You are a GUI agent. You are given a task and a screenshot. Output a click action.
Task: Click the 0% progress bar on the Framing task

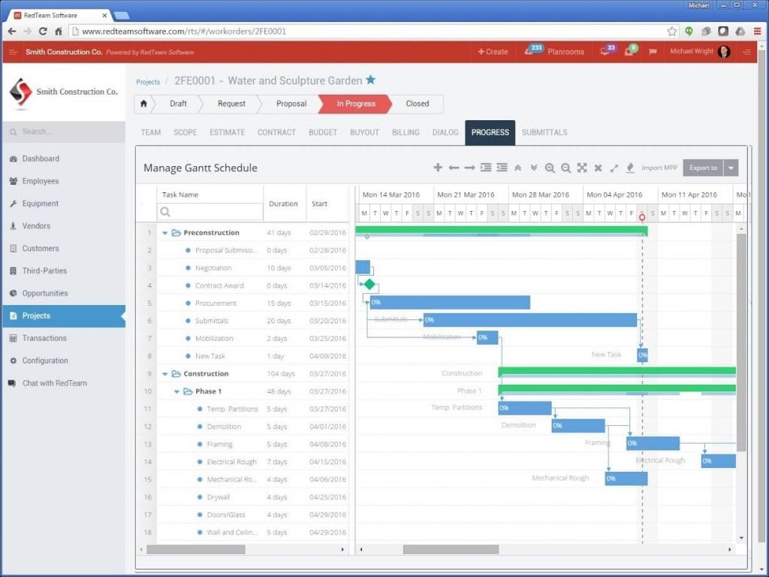coord(653,443)
